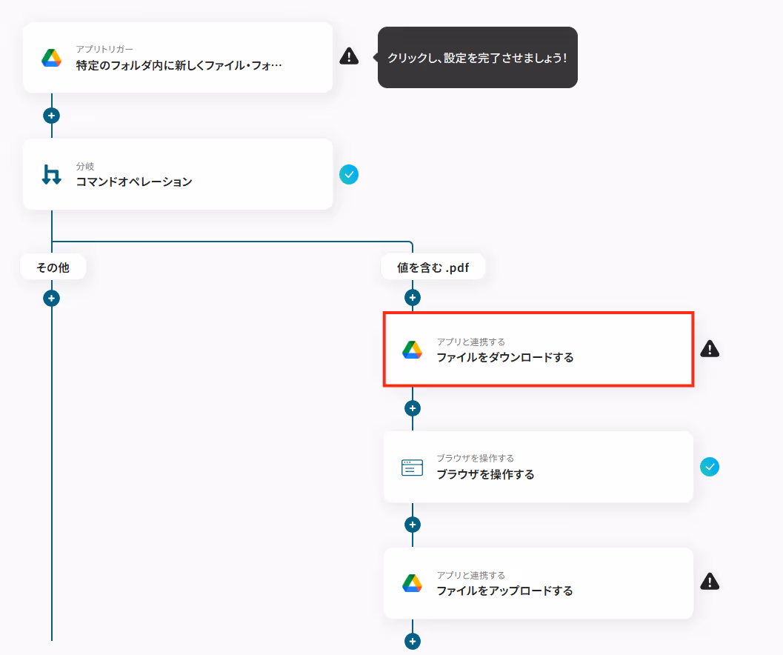Add a step below ブラウザを操作する
This screenshot has height=655, width=783.
413,525
